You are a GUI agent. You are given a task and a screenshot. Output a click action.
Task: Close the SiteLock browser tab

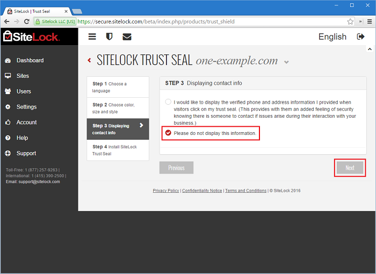66,11
